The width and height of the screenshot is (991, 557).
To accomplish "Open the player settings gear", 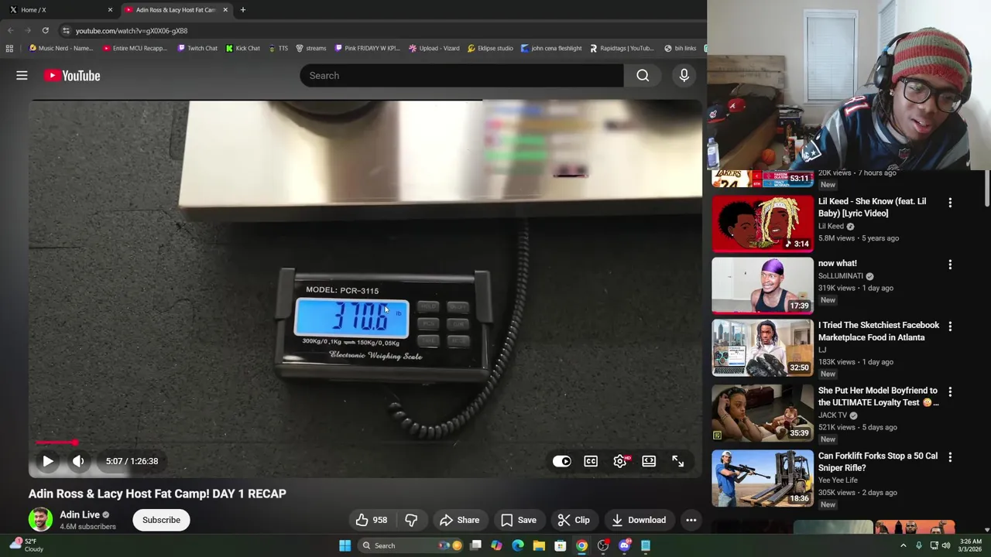I will point(620,461).
